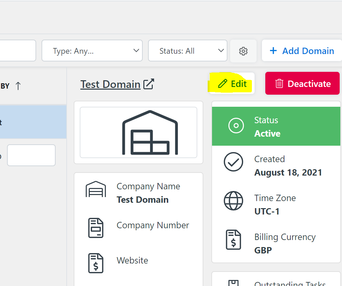Click the 'August 18, 2021' created date

coord(288,173)
